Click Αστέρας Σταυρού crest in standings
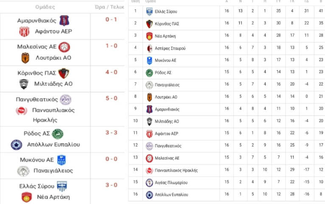Image resolution: width=325 pixels, height=204 pixels. coord(149,48)
